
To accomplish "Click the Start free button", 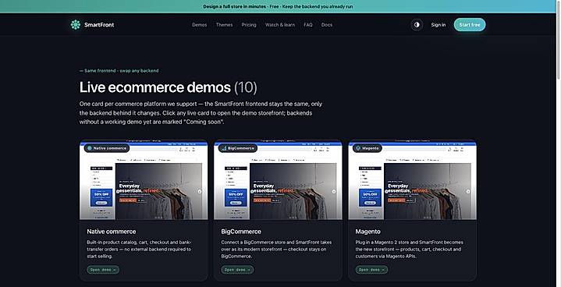I will coord(470,25).
